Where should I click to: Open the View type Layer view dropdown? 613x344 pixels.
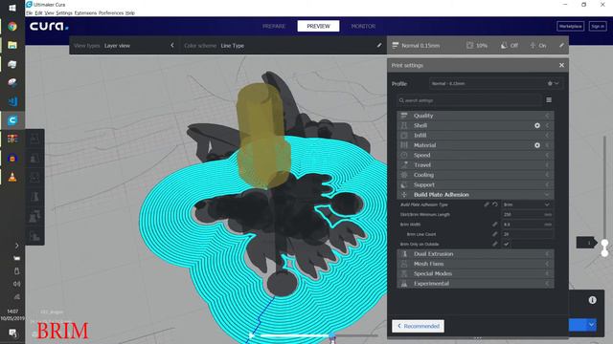point(124,46)
